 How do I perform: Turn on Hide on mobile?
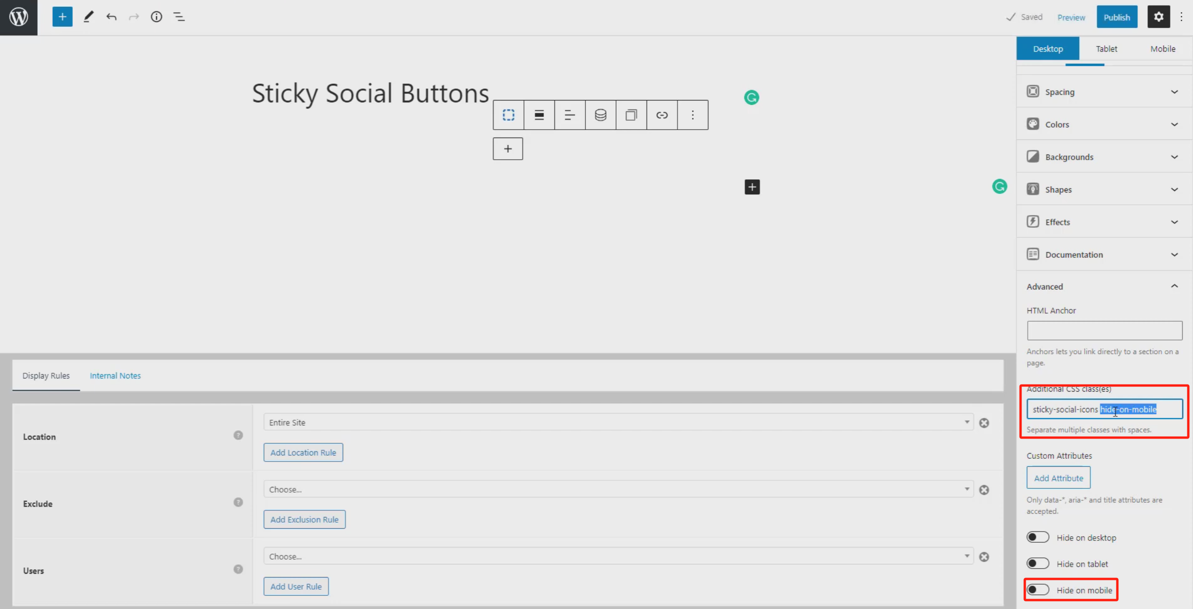[1039, 589]
